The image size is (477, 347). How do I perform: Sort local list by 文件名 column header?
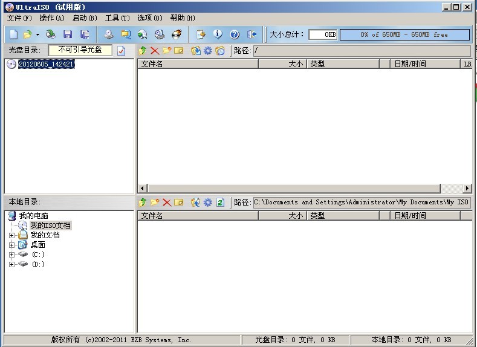point(198,216)
